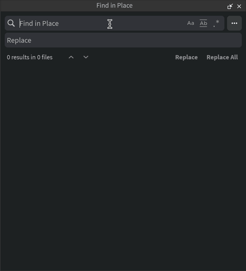Go to previous result with up chevron
Viewport: 246px width, 271px height.
[71, 57]
